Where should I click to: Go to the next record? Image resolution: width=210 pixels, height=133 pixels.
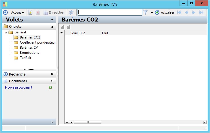click(194, 12)
